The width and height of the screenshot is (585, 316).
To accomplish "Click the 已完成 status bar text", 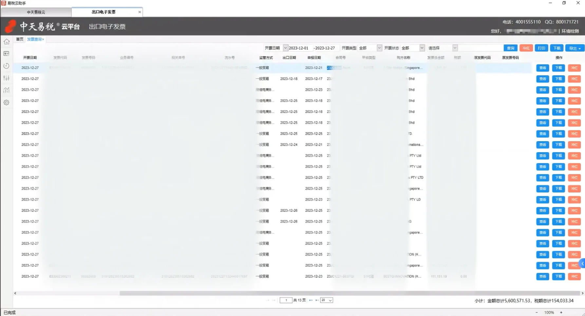I will point(9,313).
